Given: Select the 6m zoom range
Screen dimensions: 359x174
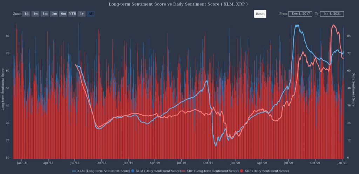Looking at the screenshot, I should click(63, 14).
